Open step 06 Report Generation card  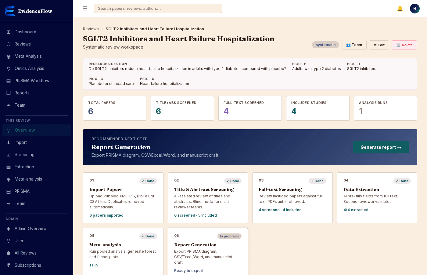208,251
